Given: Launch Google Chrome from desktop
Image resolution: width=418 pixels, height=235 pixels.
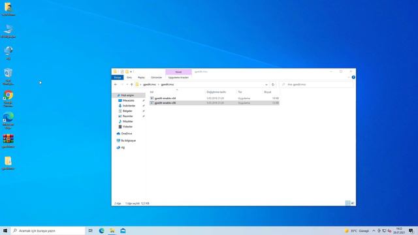Looking at the screenshot, I should (x=8, y=99).
